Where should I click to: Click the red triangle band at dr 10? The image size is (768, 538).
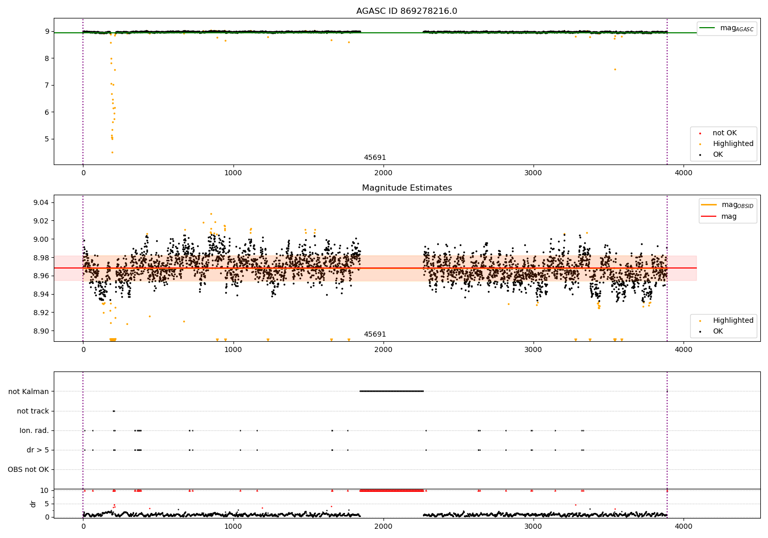[392, 490]
